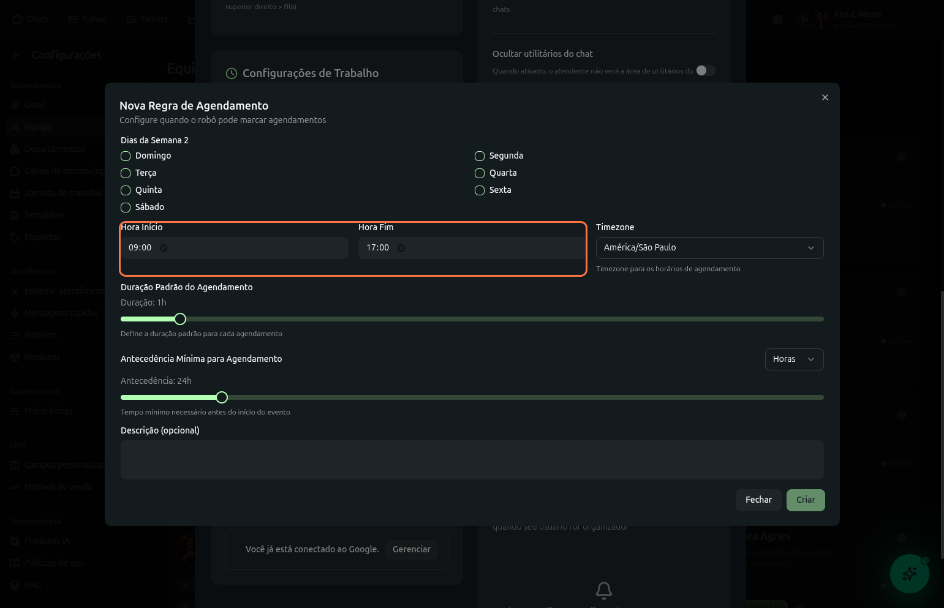
Task: Open the AI sparkle assistant button
Action: [x=909, y=574]
